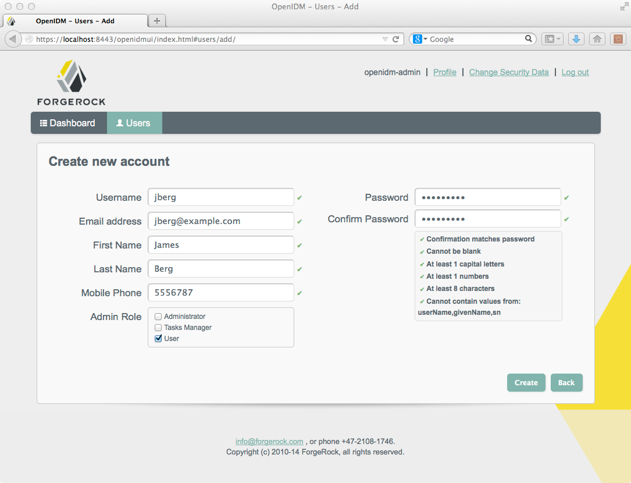Click the Back button
Viewport: 631px width, 483px height.
tap(566, 382)
